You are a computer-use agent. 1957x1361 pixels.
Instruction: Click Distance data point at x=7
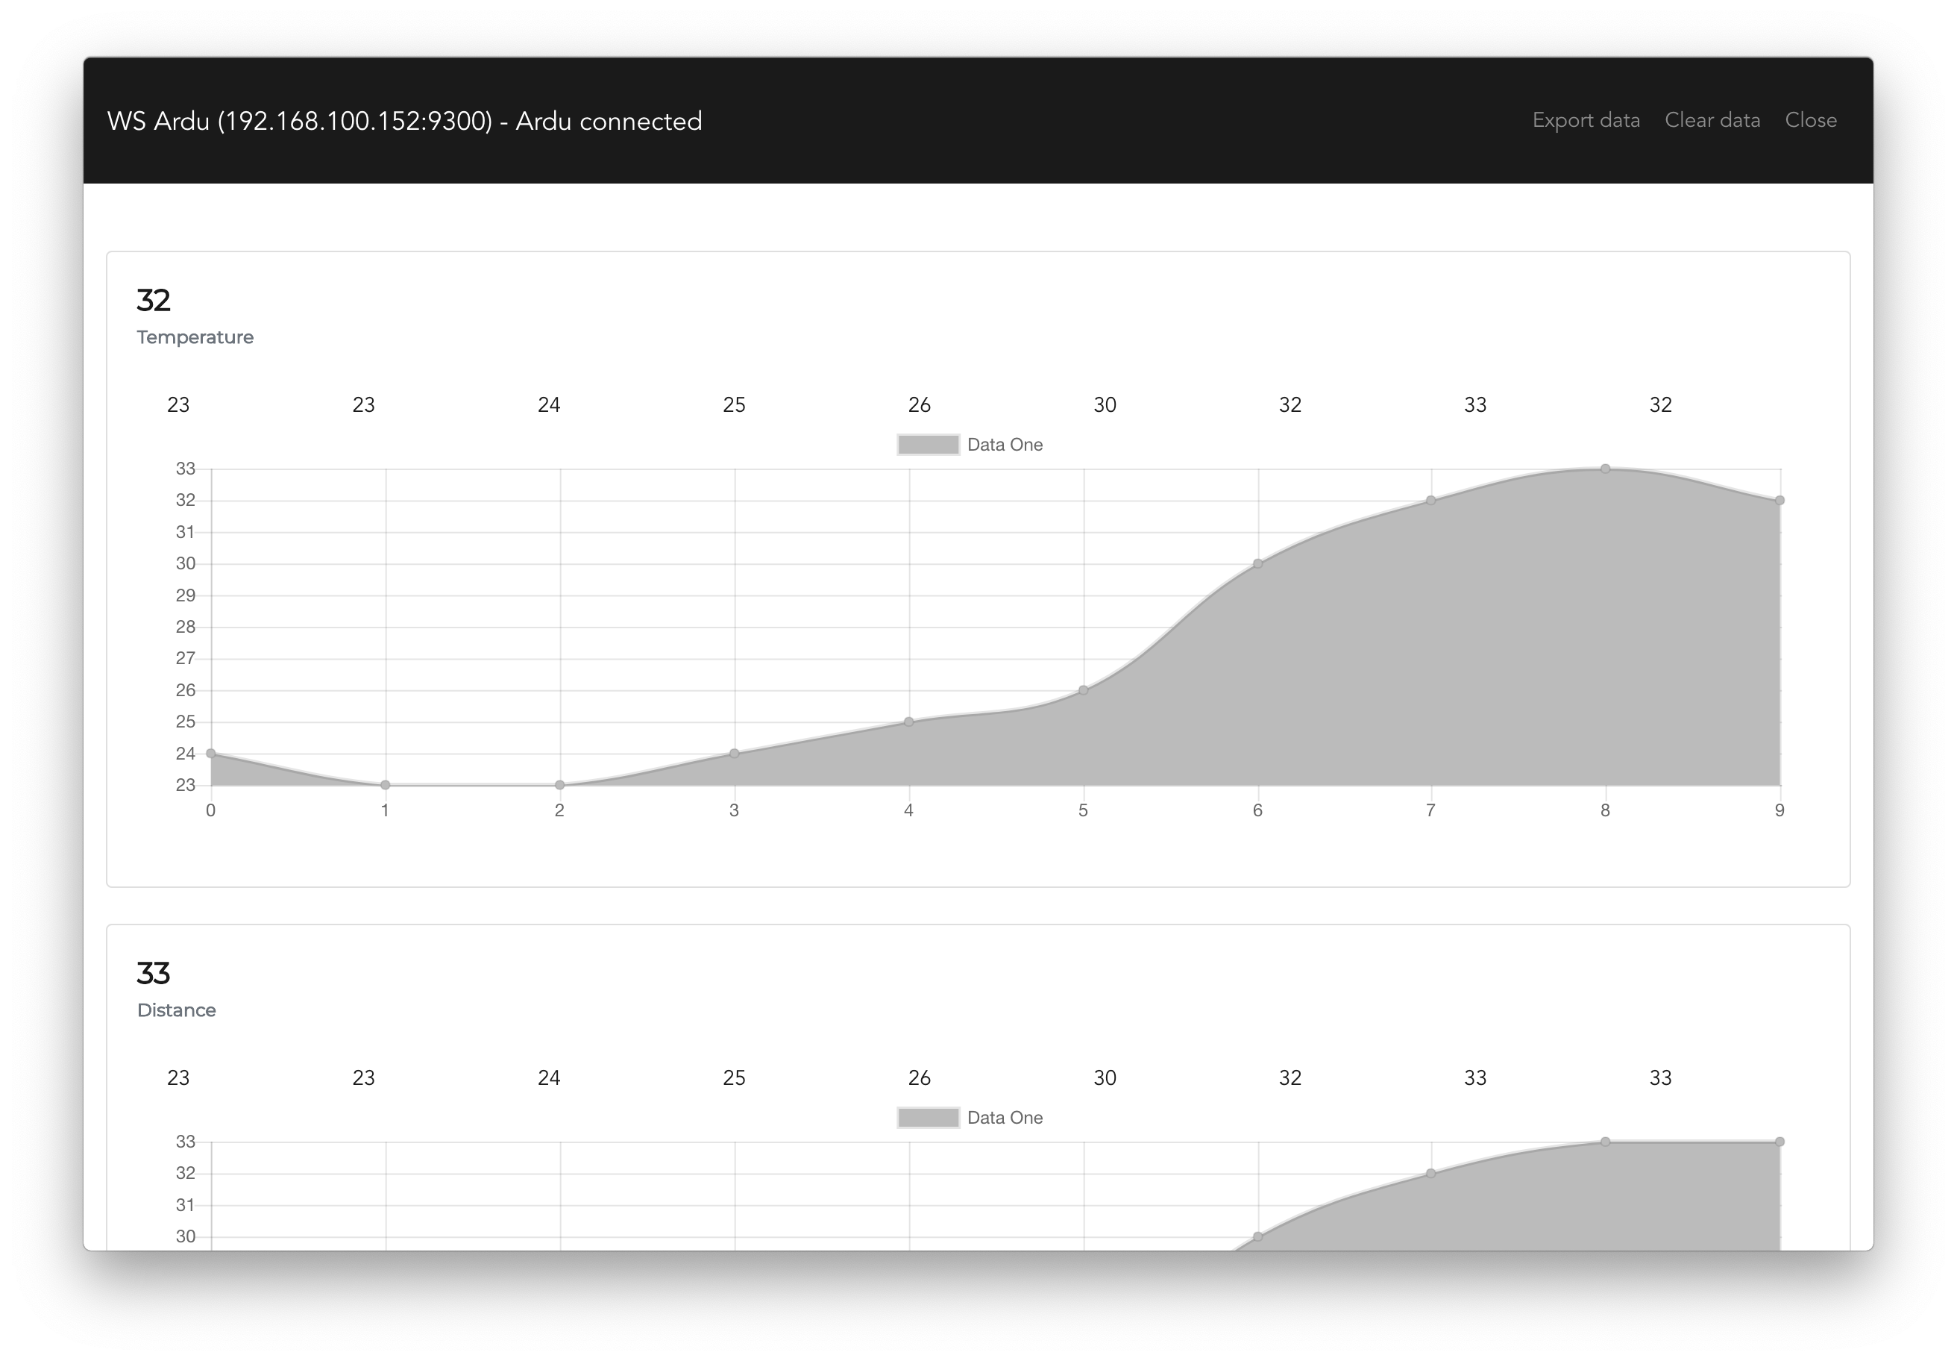click(1431, 1174)
